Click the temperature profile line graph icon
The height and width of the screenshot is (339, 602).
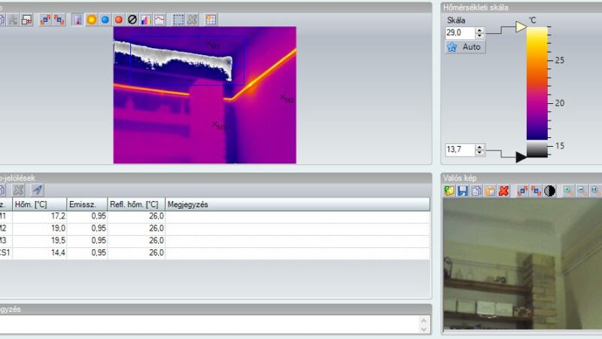click(159, 20)
